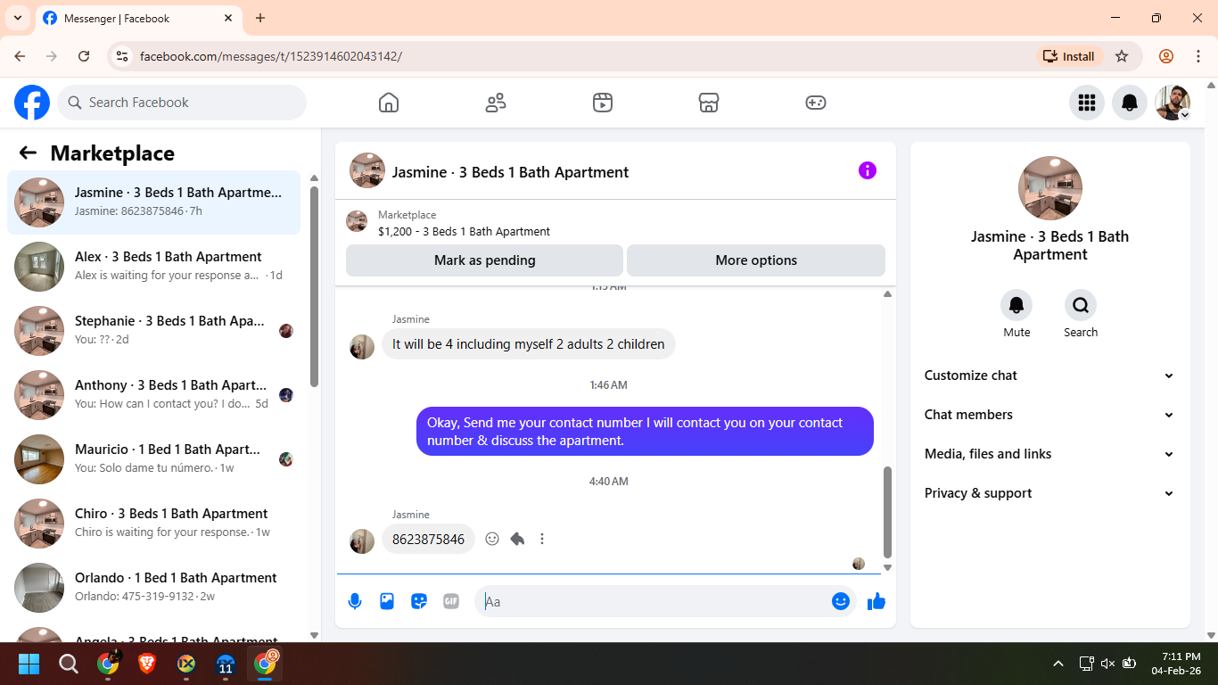Open more options for 8623875846 message

[x=542, y=539]
